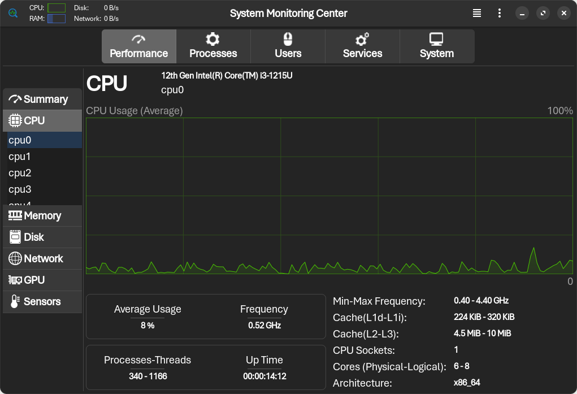This screenshot has width=577, height=394.
Task: Open the Sensors thermometer icon
Action: tap(15, 301)
